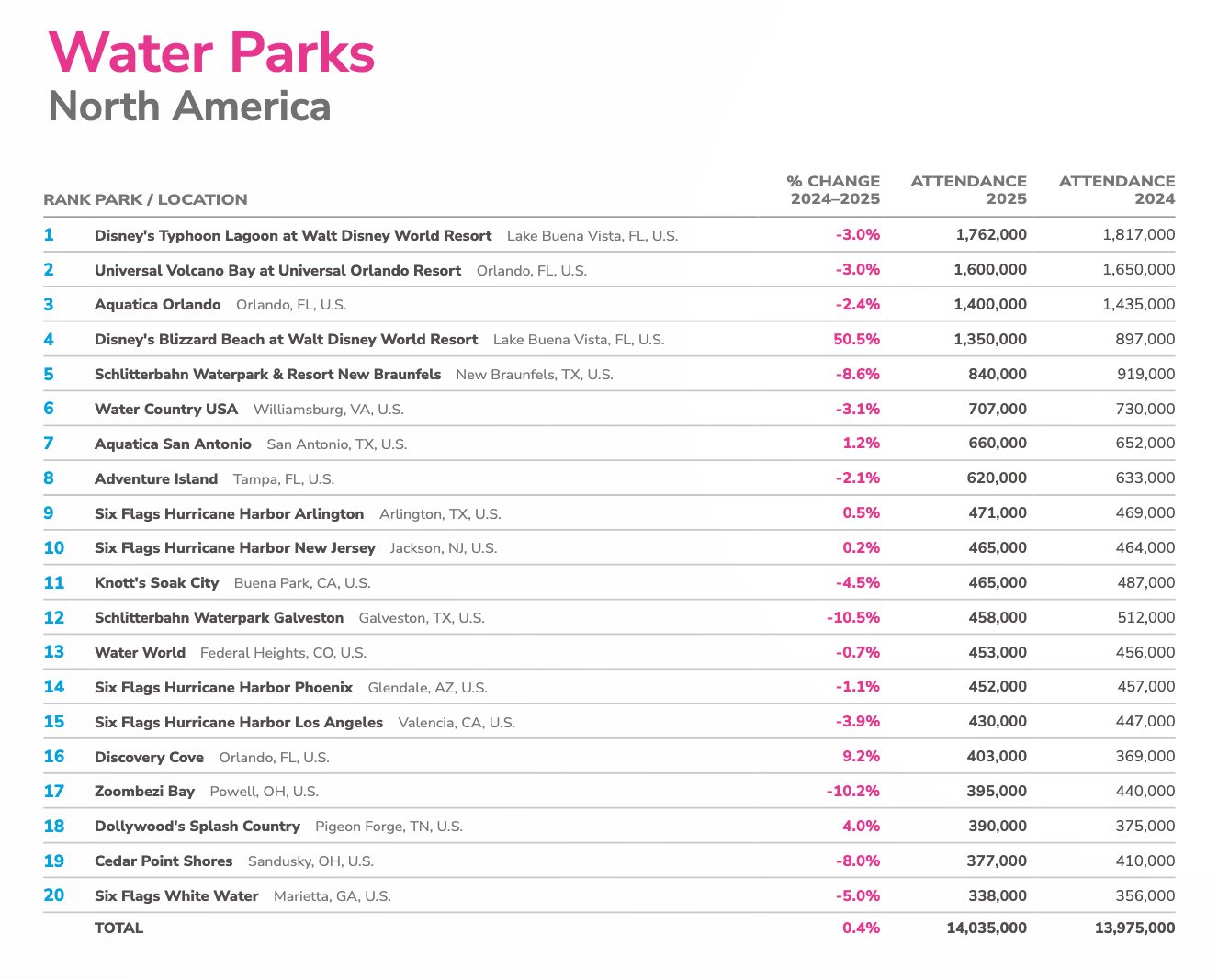Click the 'Knott's Soak City' park name
This screenshot has width=1218, height=979.
(x=157, y=583)
